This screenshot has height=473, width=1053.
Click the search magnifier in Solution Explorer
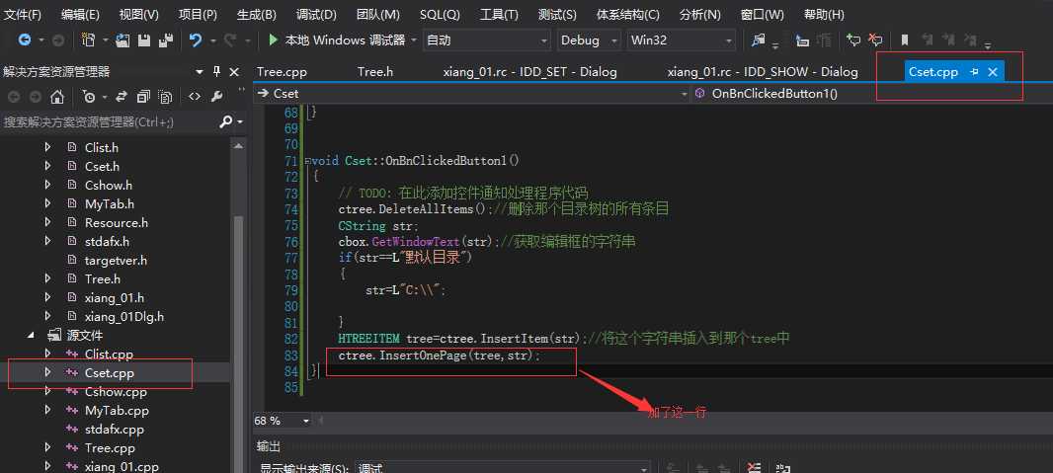pyautogui.click(x=226, y=121)
